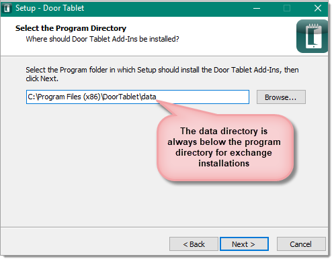Viewport: 334px width, 261px height.
Task: Go to previous step with < Back
Action: point(194,244)
